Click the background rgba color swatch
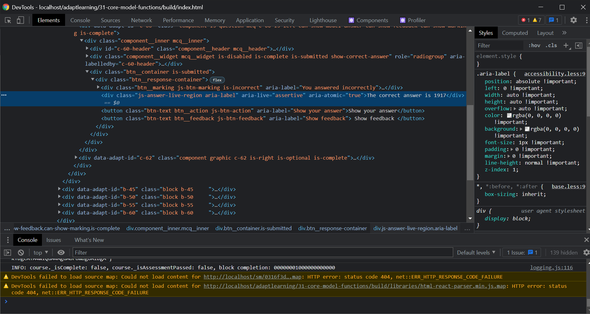The image size is (590, 314). (x=527, y=129)
